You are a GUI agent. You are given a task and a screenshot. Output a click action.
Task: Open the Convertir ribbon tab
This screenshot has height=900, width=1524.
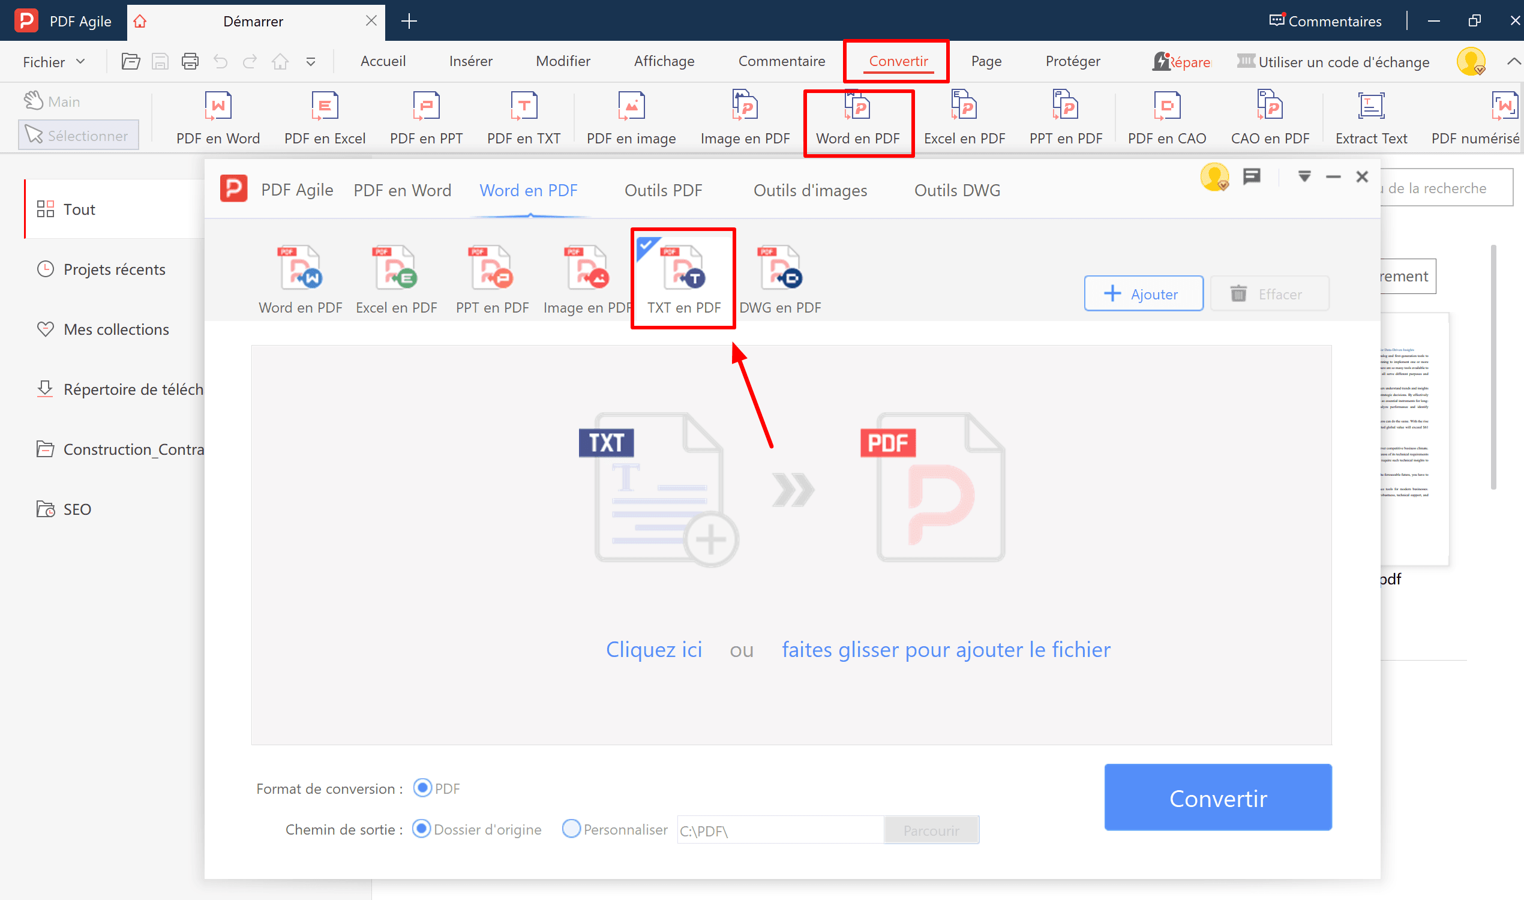pyautogui.click(x=898, y=61)
